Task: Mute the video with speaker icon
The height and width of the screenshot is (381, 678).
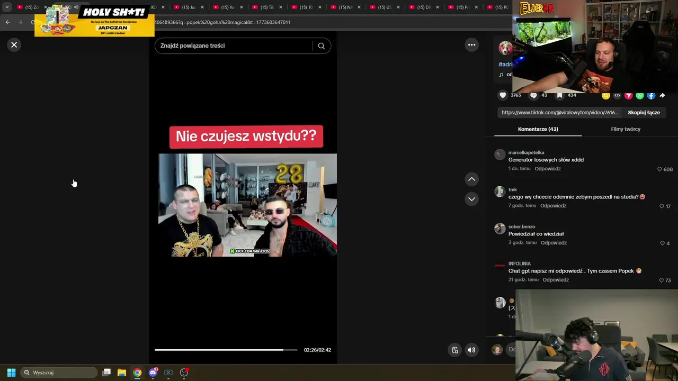Action: click(x=471, y=350)
